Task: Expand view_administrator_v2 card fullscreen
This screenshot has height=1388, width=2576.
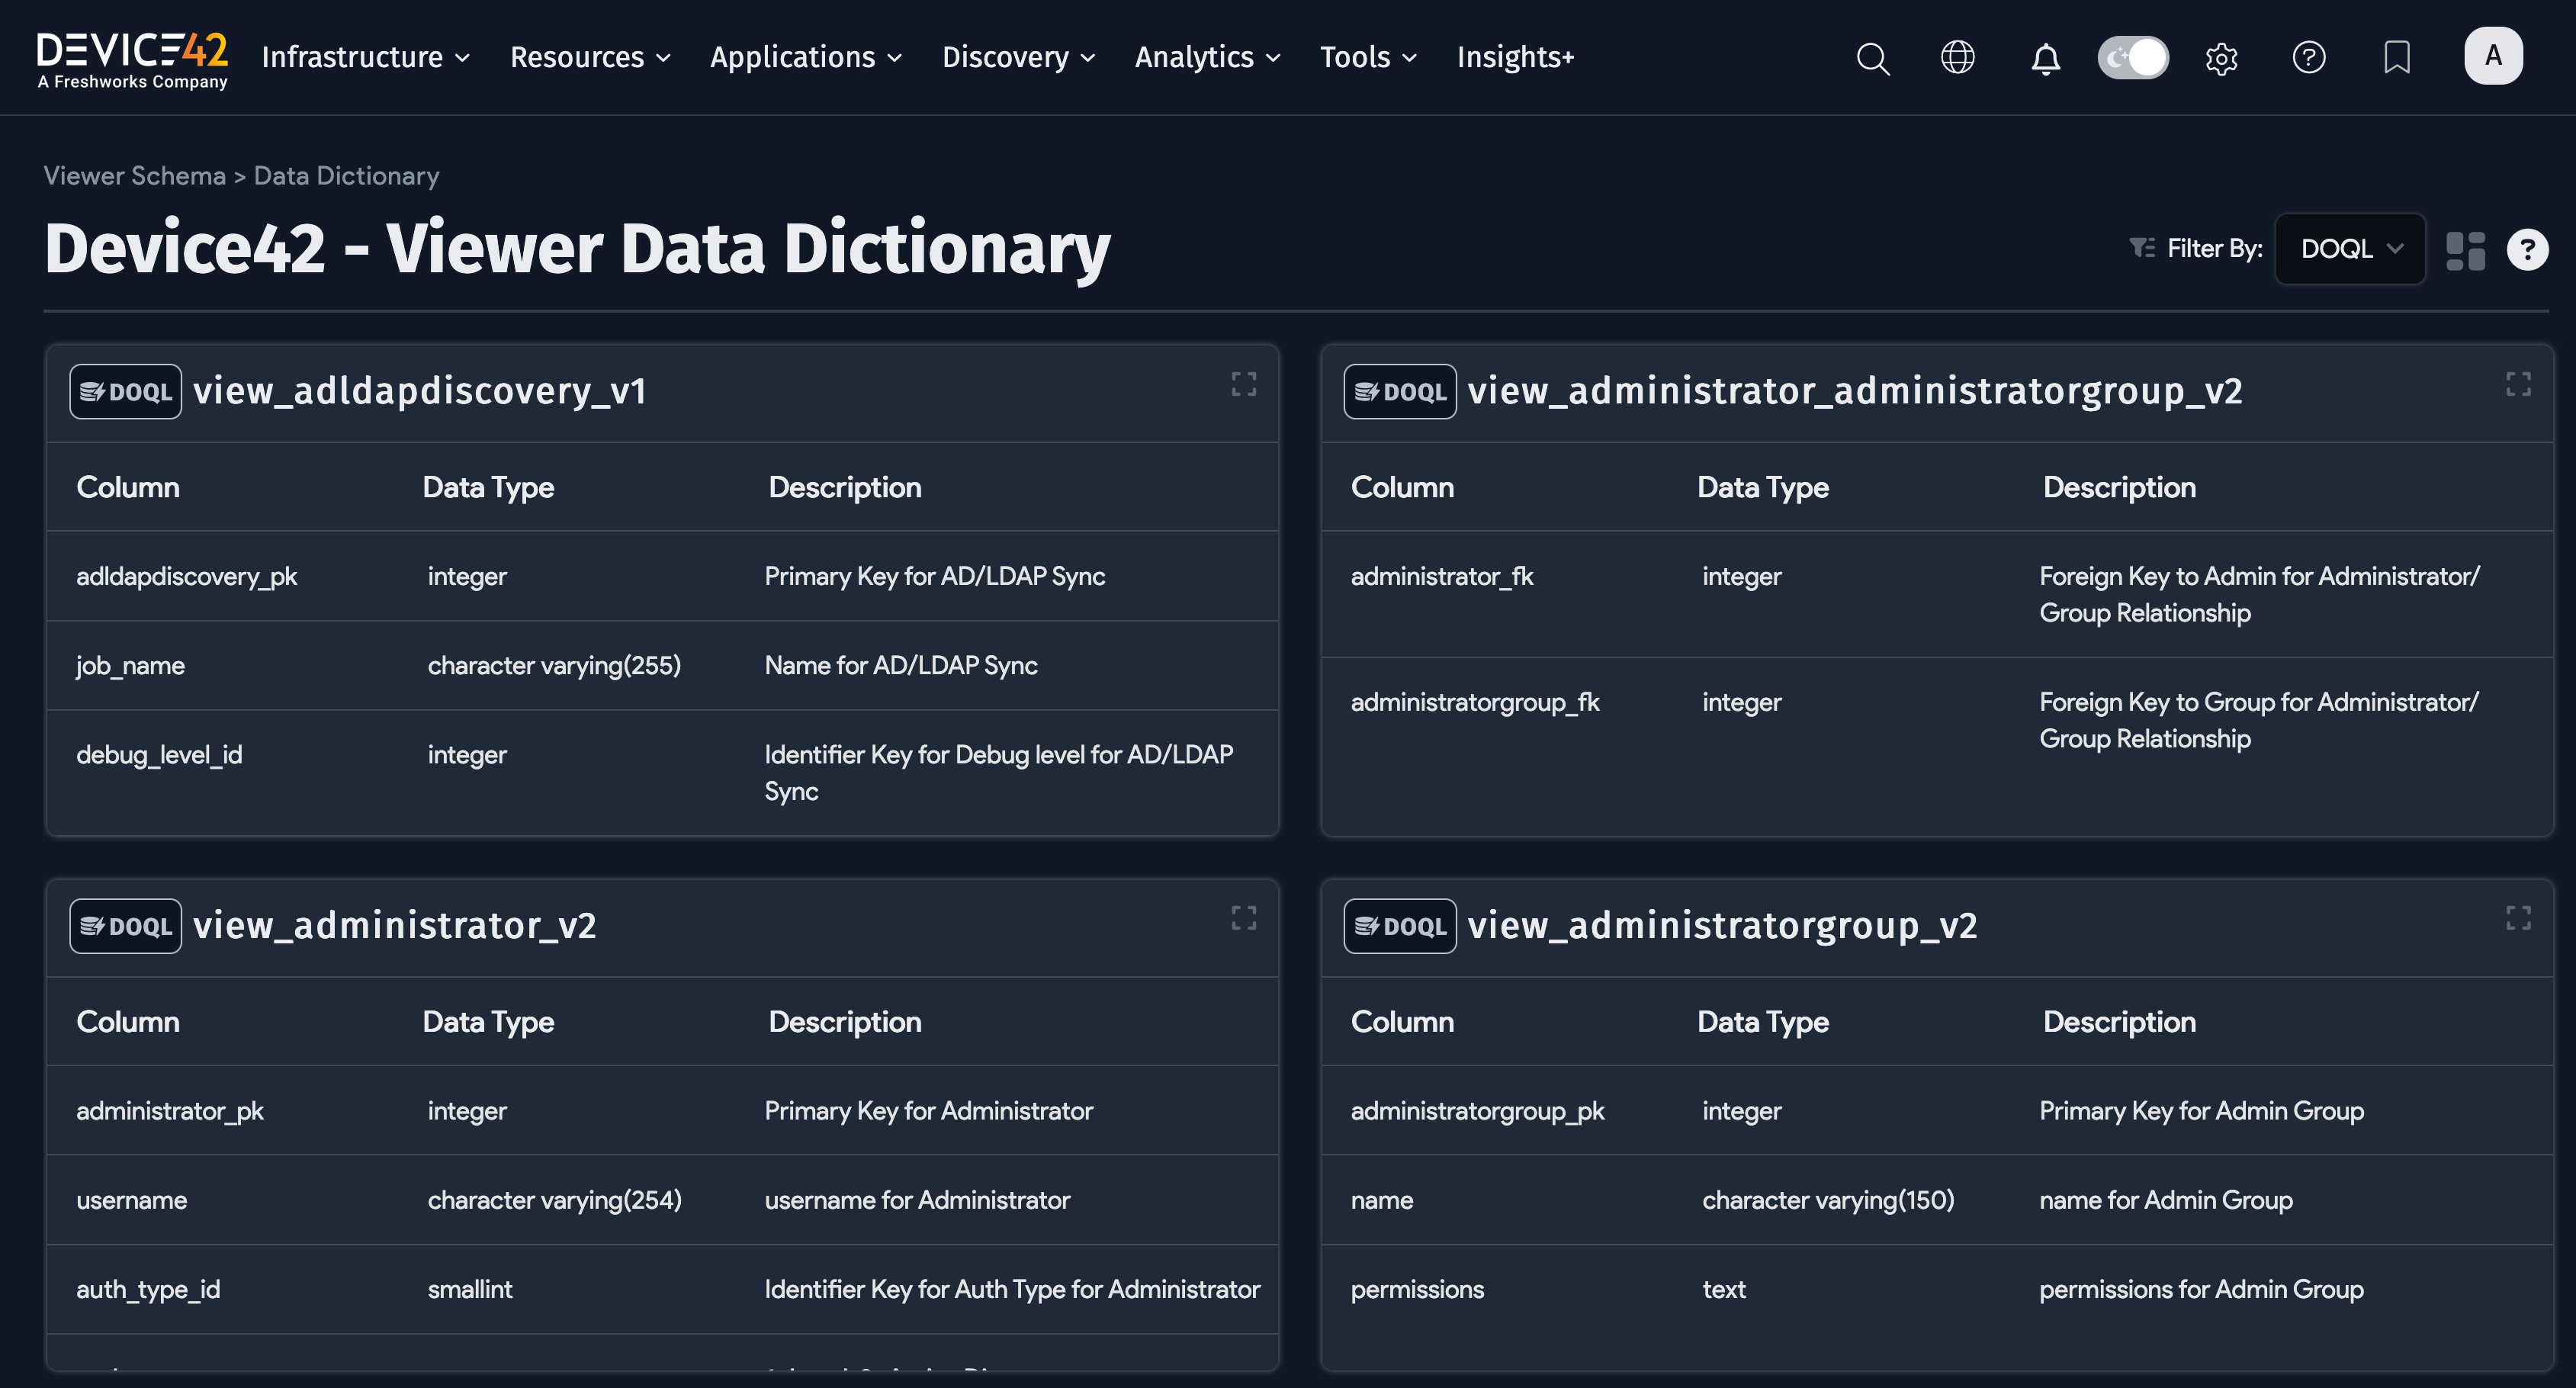Action: point(1243,918)
